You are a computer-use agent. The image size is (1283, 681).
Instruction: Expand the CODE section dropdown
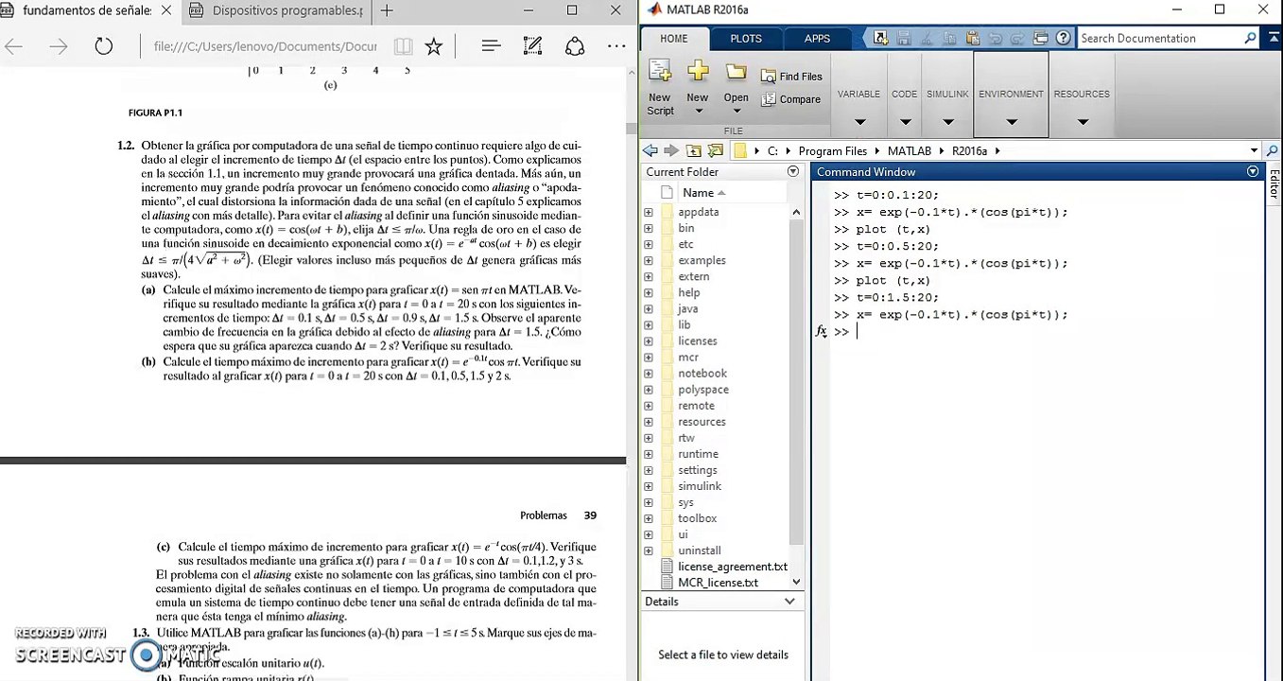[905, 121]
